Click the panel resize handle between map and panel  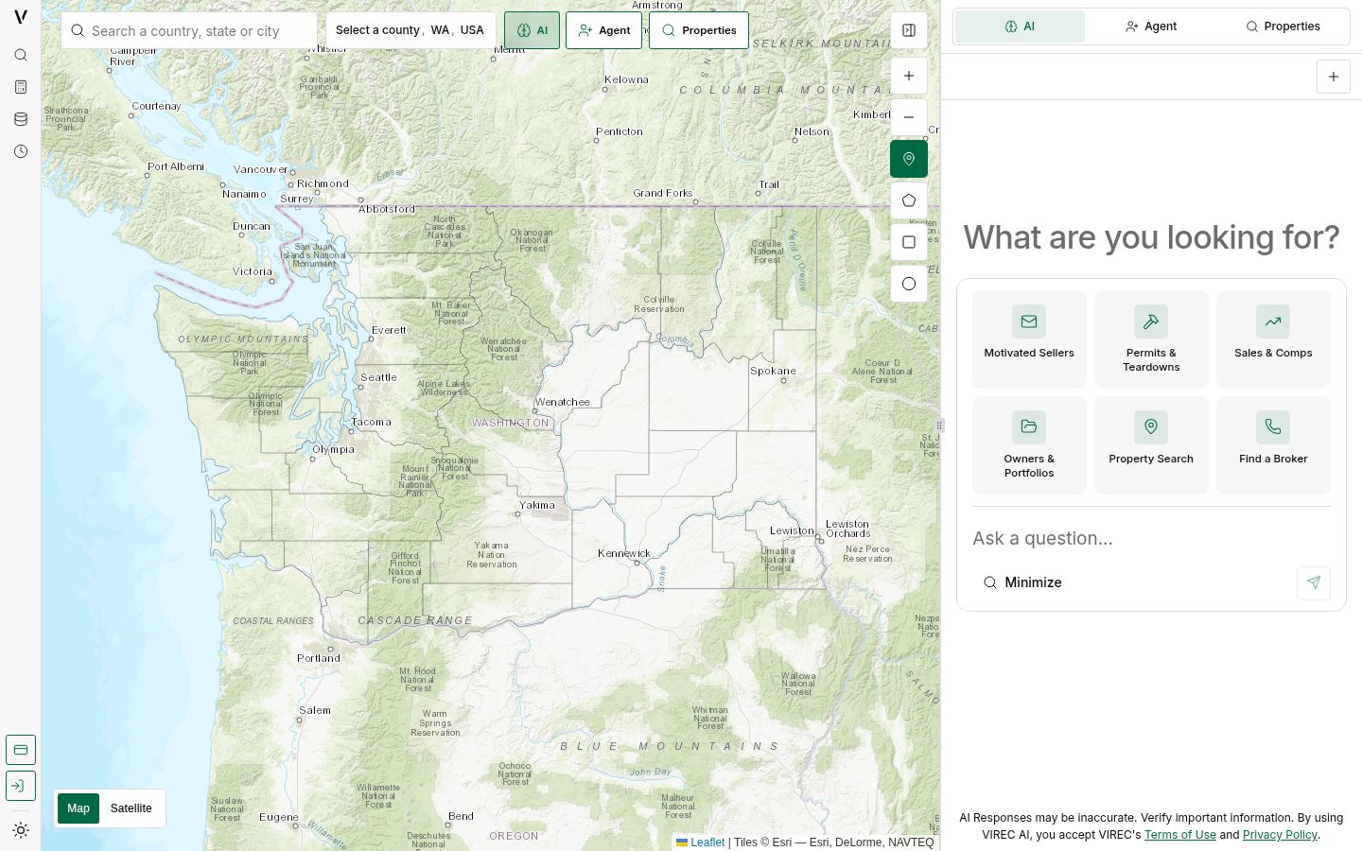click(939, 425)
